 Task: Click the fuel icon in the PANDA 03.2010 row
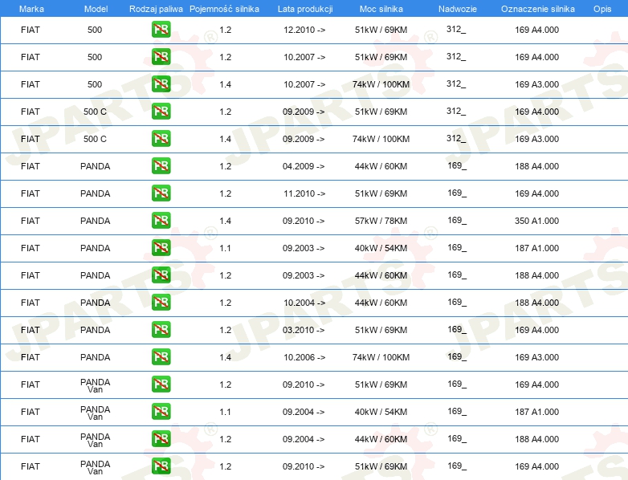[x=161, y=329]
